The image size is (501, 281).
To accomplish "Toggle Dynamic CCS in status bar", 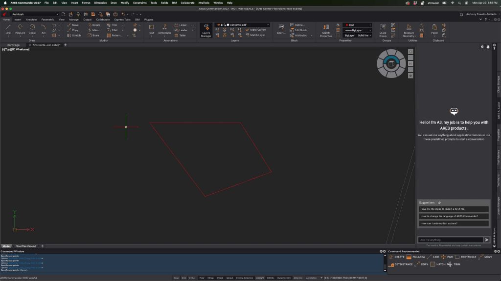I will [x=284, y=278].
